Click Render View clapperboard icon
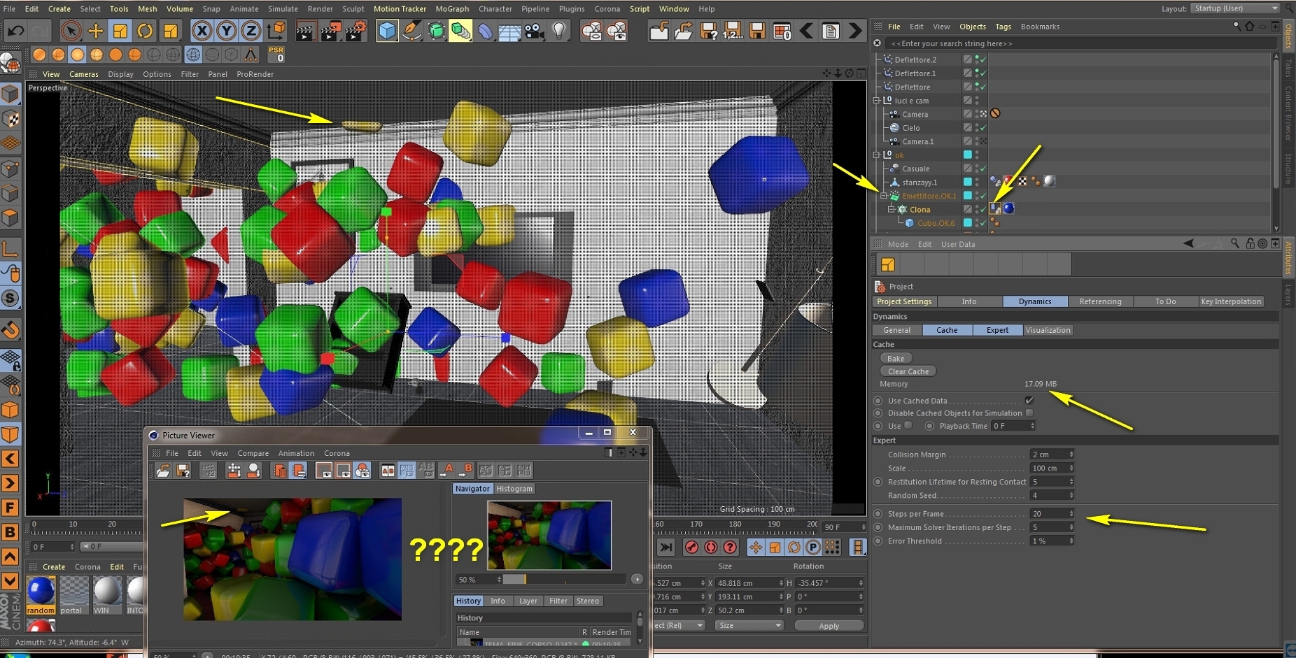Viewport: 1296px width, 658px height. click(x=304, y=31)
